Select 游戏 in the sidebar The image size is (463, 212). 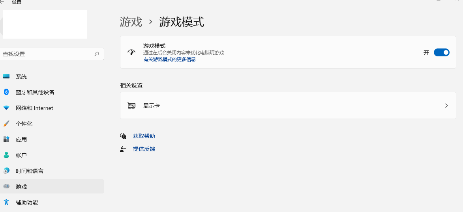[x=52, y=186]
